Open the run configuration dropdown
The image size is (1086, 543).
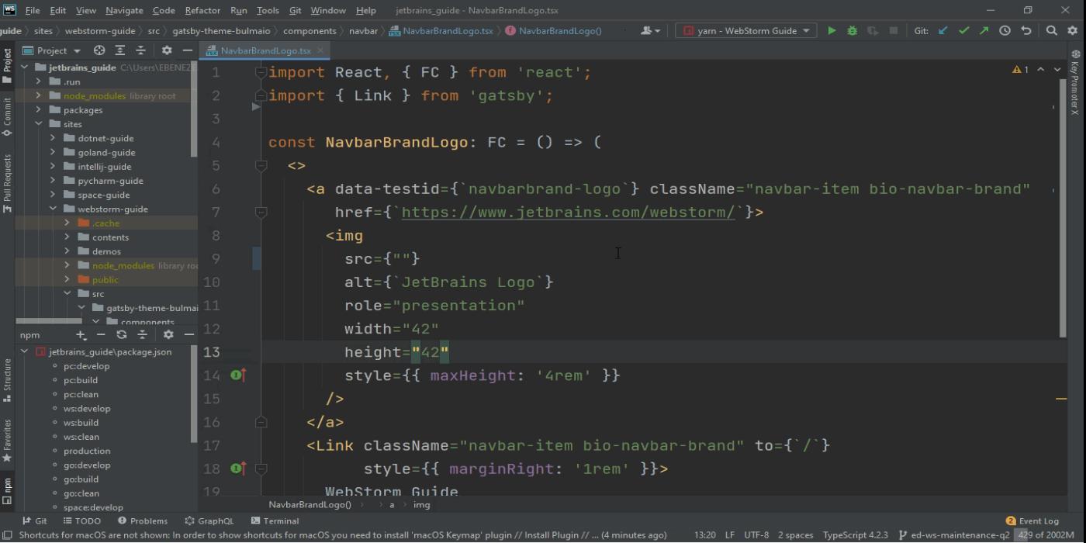click(x=745, y=30)
